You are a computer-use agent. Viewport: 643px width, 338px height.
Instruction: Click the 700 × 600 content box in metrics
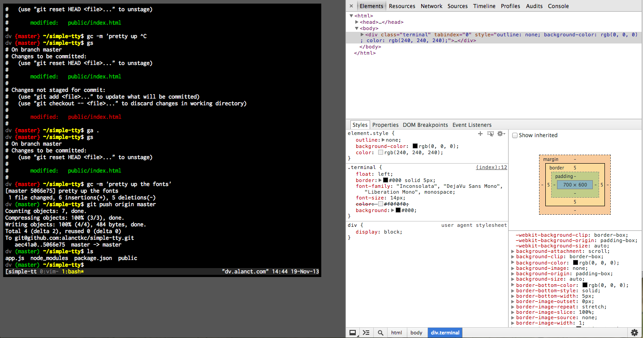pyautogui.click(x=575, y=185)
